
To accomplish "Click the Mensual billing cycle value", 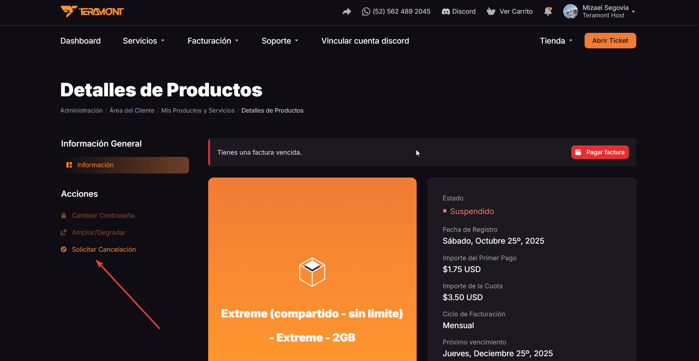I will click(x=458, y=325).
